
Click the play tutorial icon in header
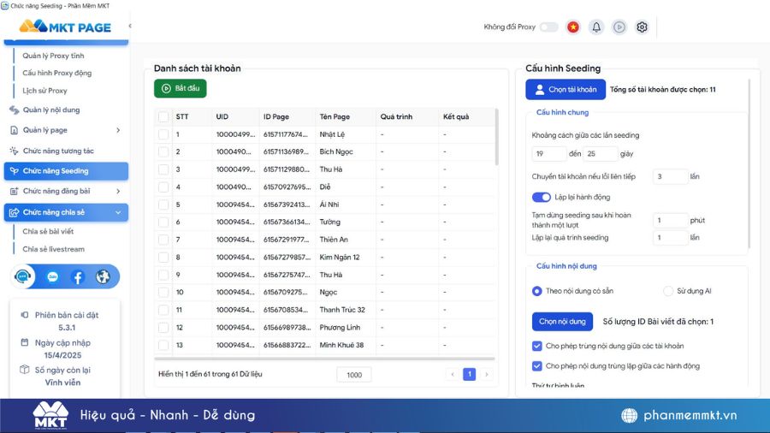pyautogui.click(x=619, y=27)
